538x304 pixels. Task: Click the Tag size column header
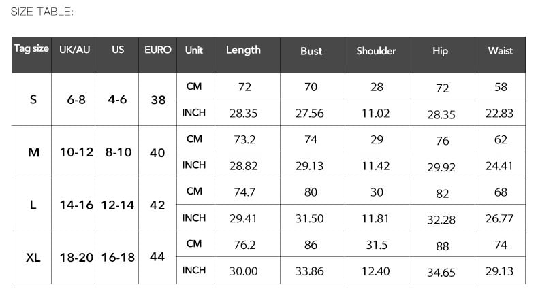click(x=31, y=49)
